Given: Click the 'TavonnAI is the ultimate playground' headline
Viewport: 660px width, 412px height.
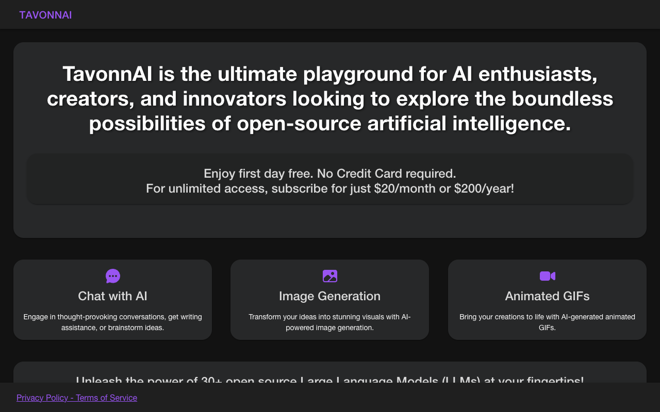Looking at the screenshot, I should [x=330, y=99].
